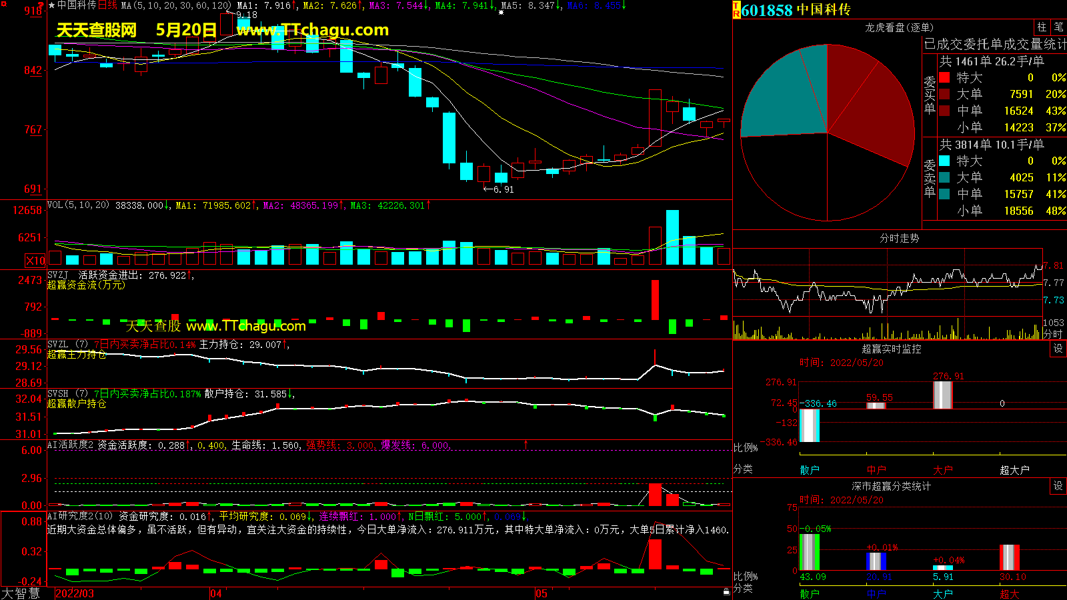
Task: Switch to 笔 tick view
Action: (1058, 27)
